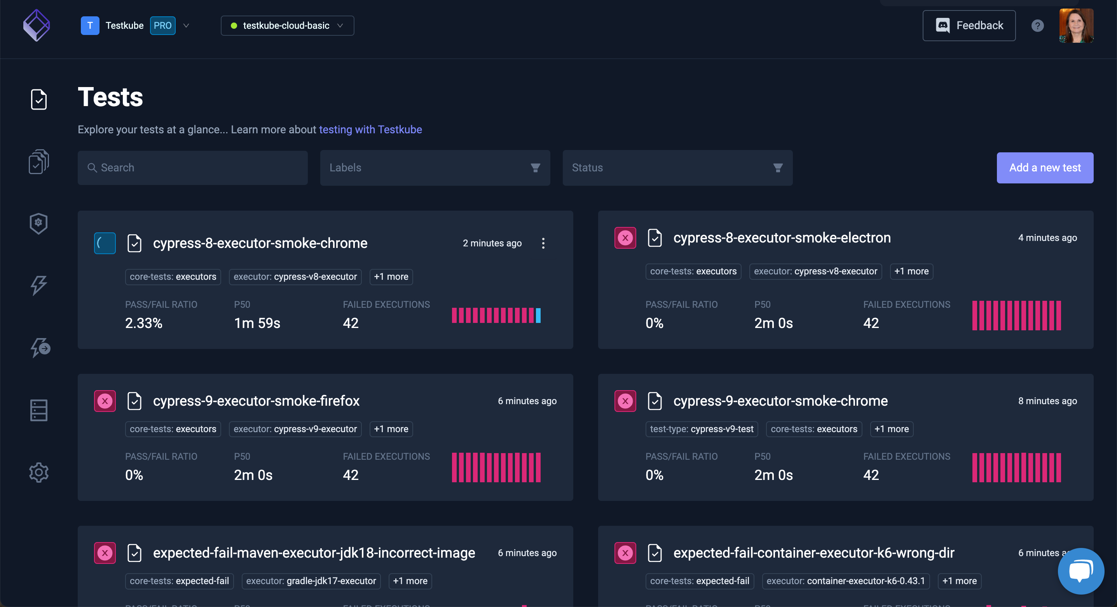The height and width of the screenshot is (607, 1117).
Task: Click executions bar chart on cypress-9-executor-smoke-chrome
Action: pyautogui.click(x=1016, y=467)
